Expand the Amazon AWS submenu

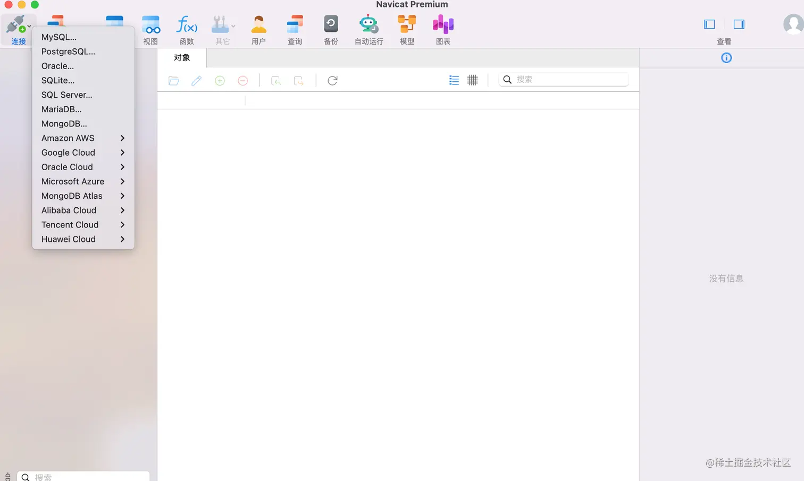[122, 138]
